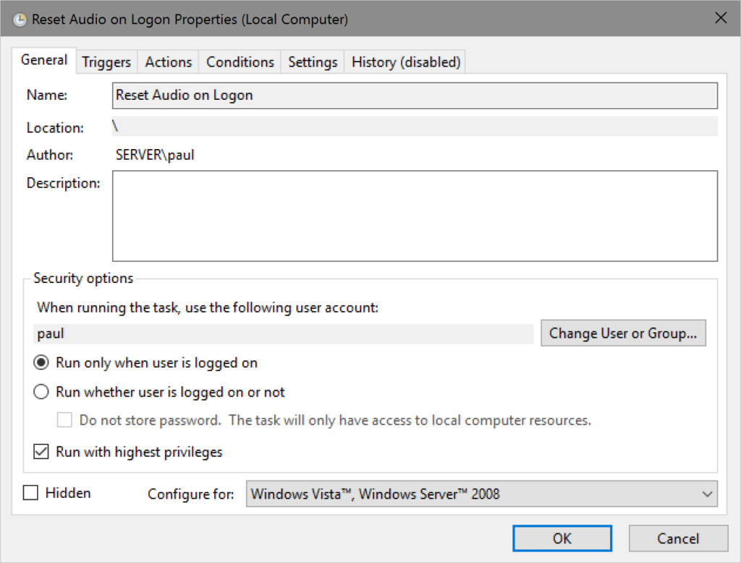The height and width of the screenshot is (563, 741).
Task: Expand the Configure for dropdown arrow
Action: pos(706,494)
